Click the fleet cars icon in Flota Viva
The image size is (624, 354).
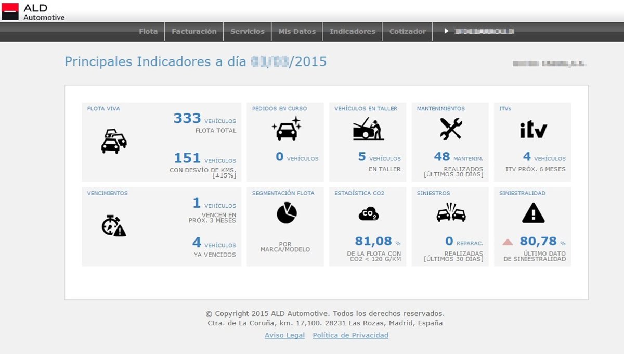pyautogui.click(x=114, y=141)
